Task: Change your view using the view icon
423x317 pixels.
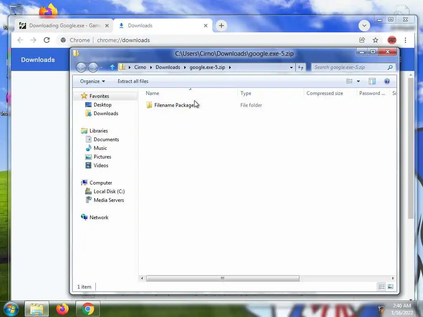Action: 349,81
